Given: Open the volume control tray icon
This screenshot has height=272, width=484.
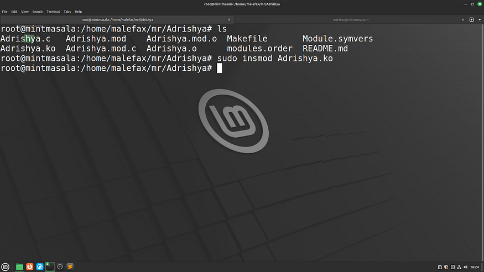Looking at the screenshot, I should (466, 267).
